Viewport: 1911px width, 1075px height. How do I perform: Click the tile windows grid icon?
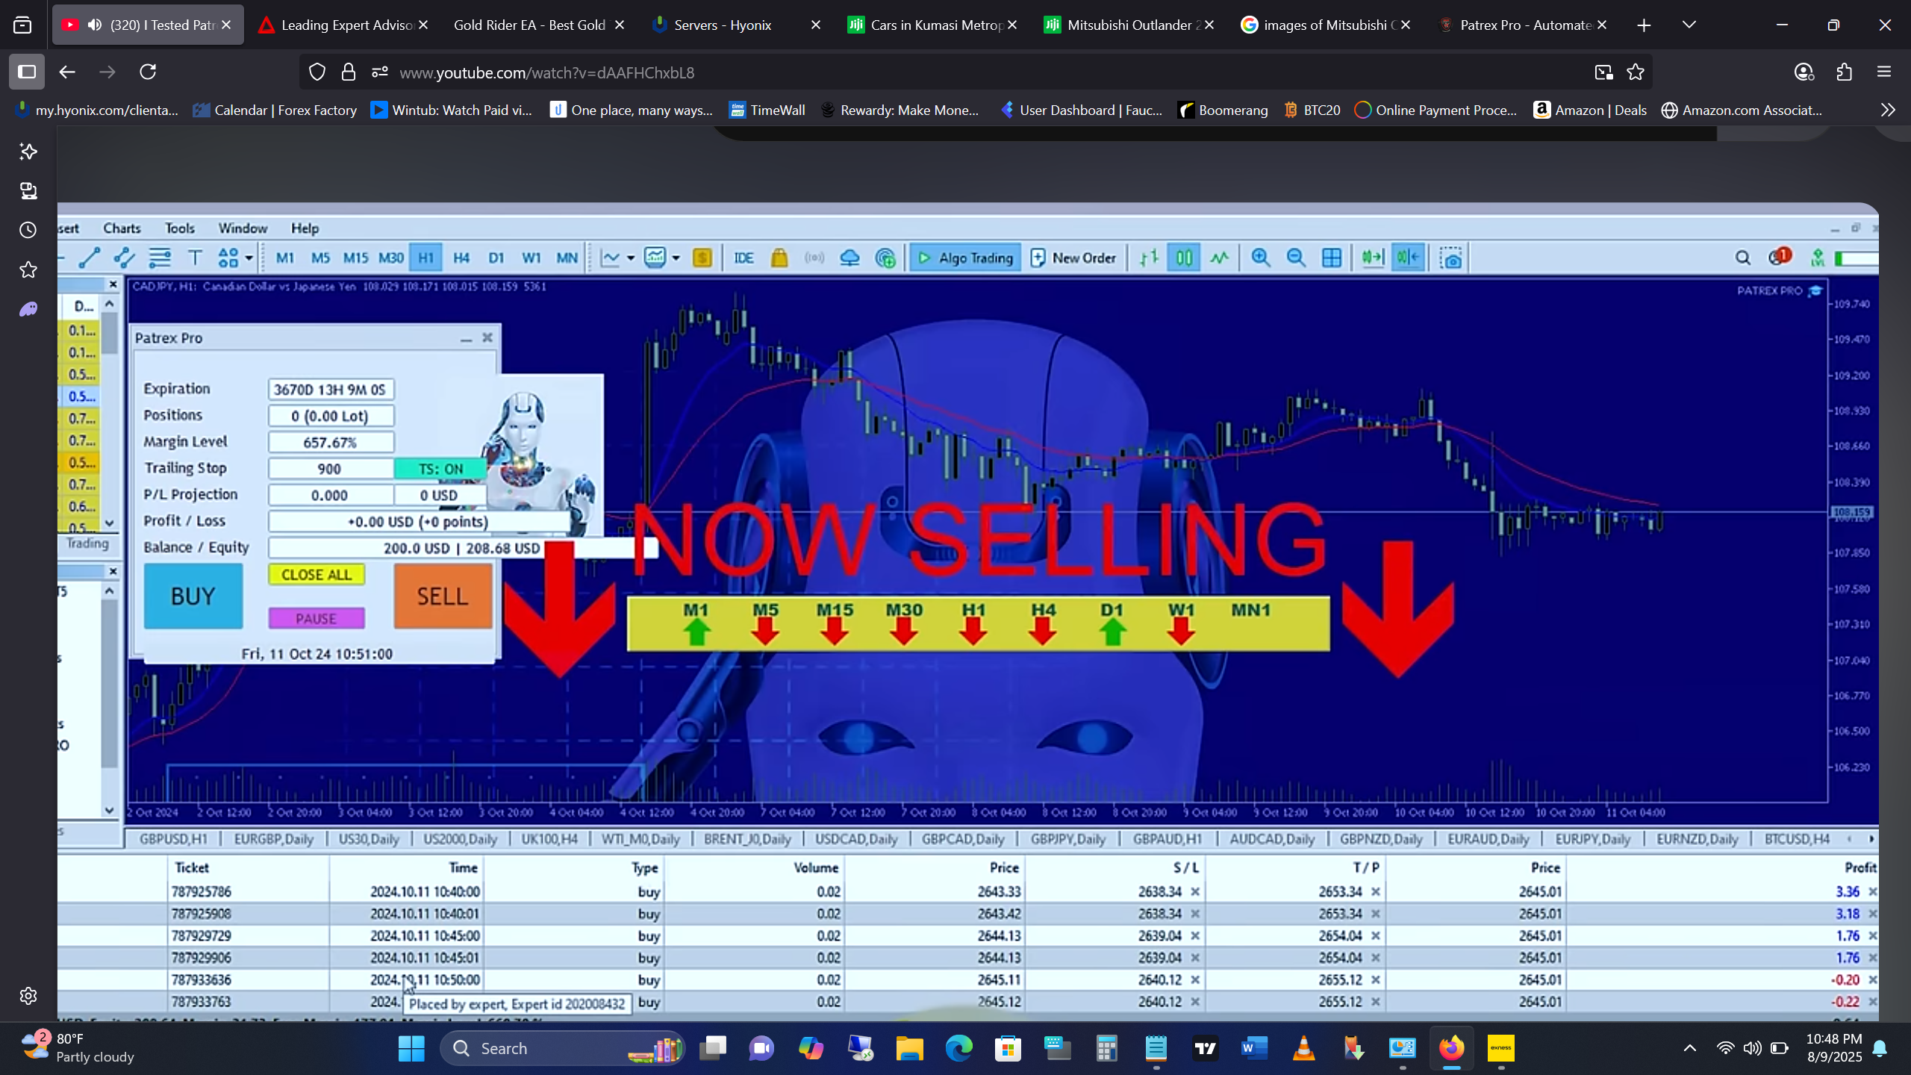click(x=1332, y=258)
